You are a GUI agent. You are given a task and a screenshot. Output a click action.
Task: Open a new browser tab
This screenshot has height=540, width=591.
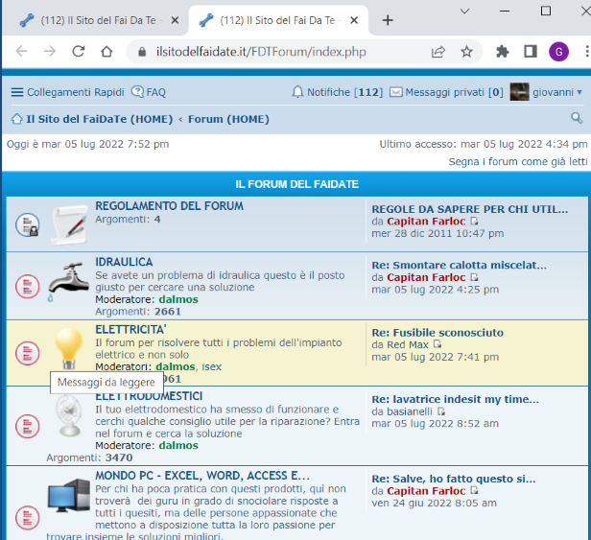click(388, 20)
